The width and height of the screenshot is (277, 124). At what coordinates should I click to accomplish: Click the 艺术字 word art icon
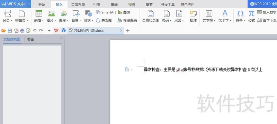click(225, 13)
